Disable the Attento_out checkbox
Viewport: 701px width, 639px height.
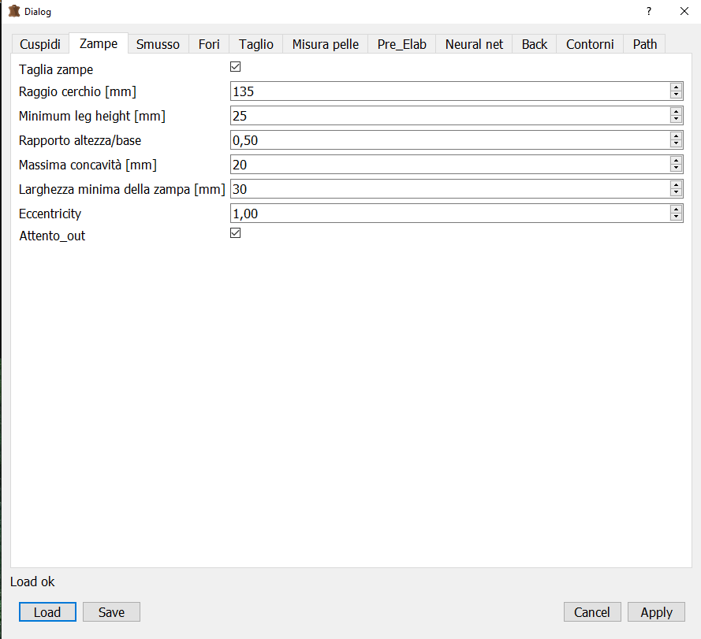[235, 233]
